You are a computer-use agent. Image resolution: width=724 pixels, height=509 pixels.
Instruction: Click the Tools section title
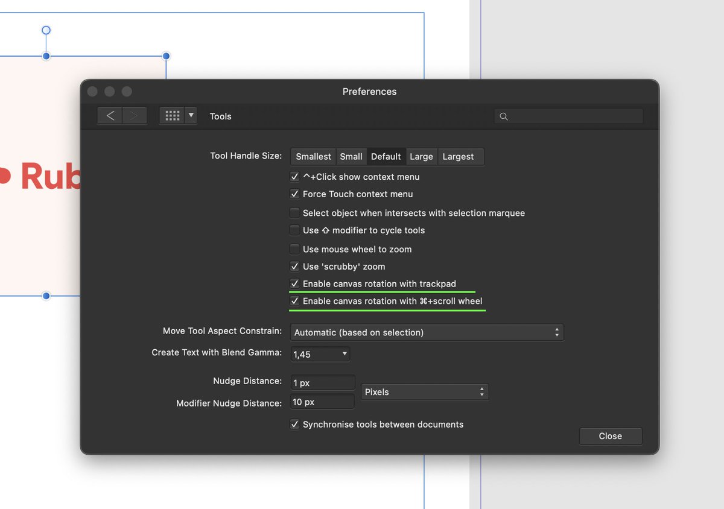coord(220,116)
